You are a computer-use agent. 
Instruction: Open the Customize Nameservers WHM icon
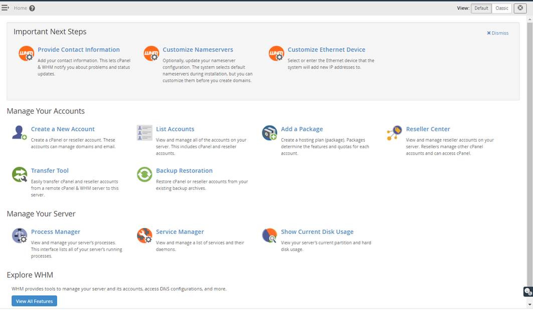(151, 53)
